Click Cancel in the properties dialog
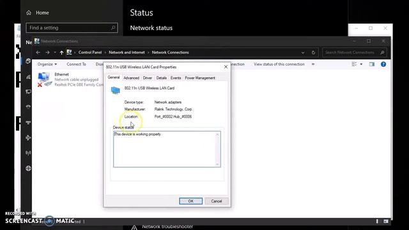The image size is (409, 230). coord(217,201)
